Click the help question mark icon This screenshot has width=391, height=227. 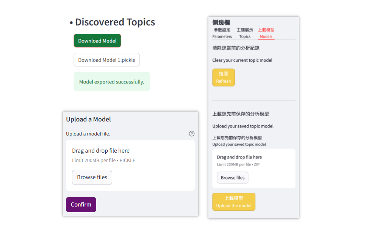(191, 134)
